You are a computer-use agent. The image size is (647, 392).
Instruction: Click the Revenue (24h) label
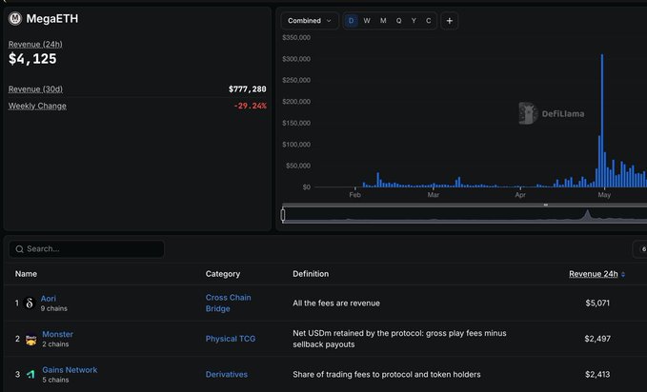(x=35, y=44)
